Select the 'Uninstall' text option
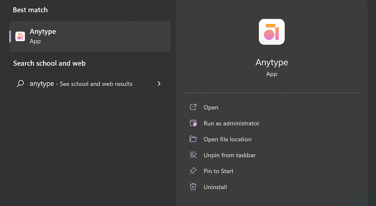This screenshot has width=376, height=206. click(x=215, y=187)
